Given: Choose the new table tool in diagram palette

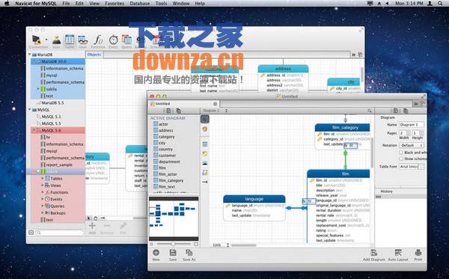Looking at the screenshot, I should (205, 144).
